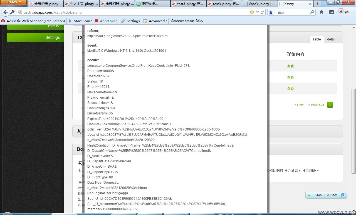Click the green download arrow in speed widget
This screenshot has width=356, height=215.
coord(309,195)
